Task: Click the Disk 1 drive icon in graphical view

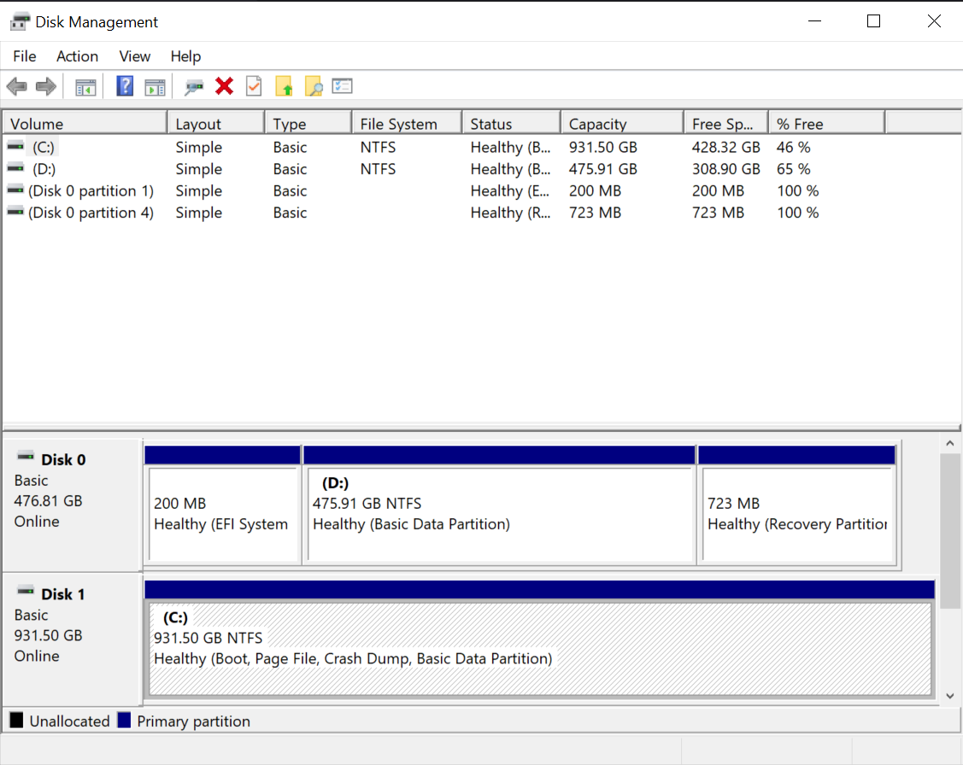Action: [x=25, y=591]
